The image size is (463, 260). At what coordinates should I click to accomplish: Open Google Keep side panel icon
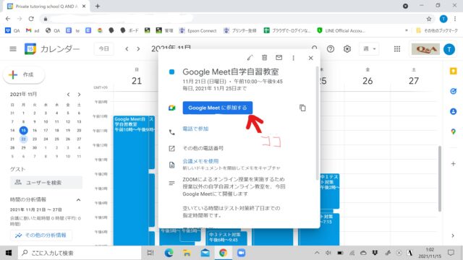(453, 71)
